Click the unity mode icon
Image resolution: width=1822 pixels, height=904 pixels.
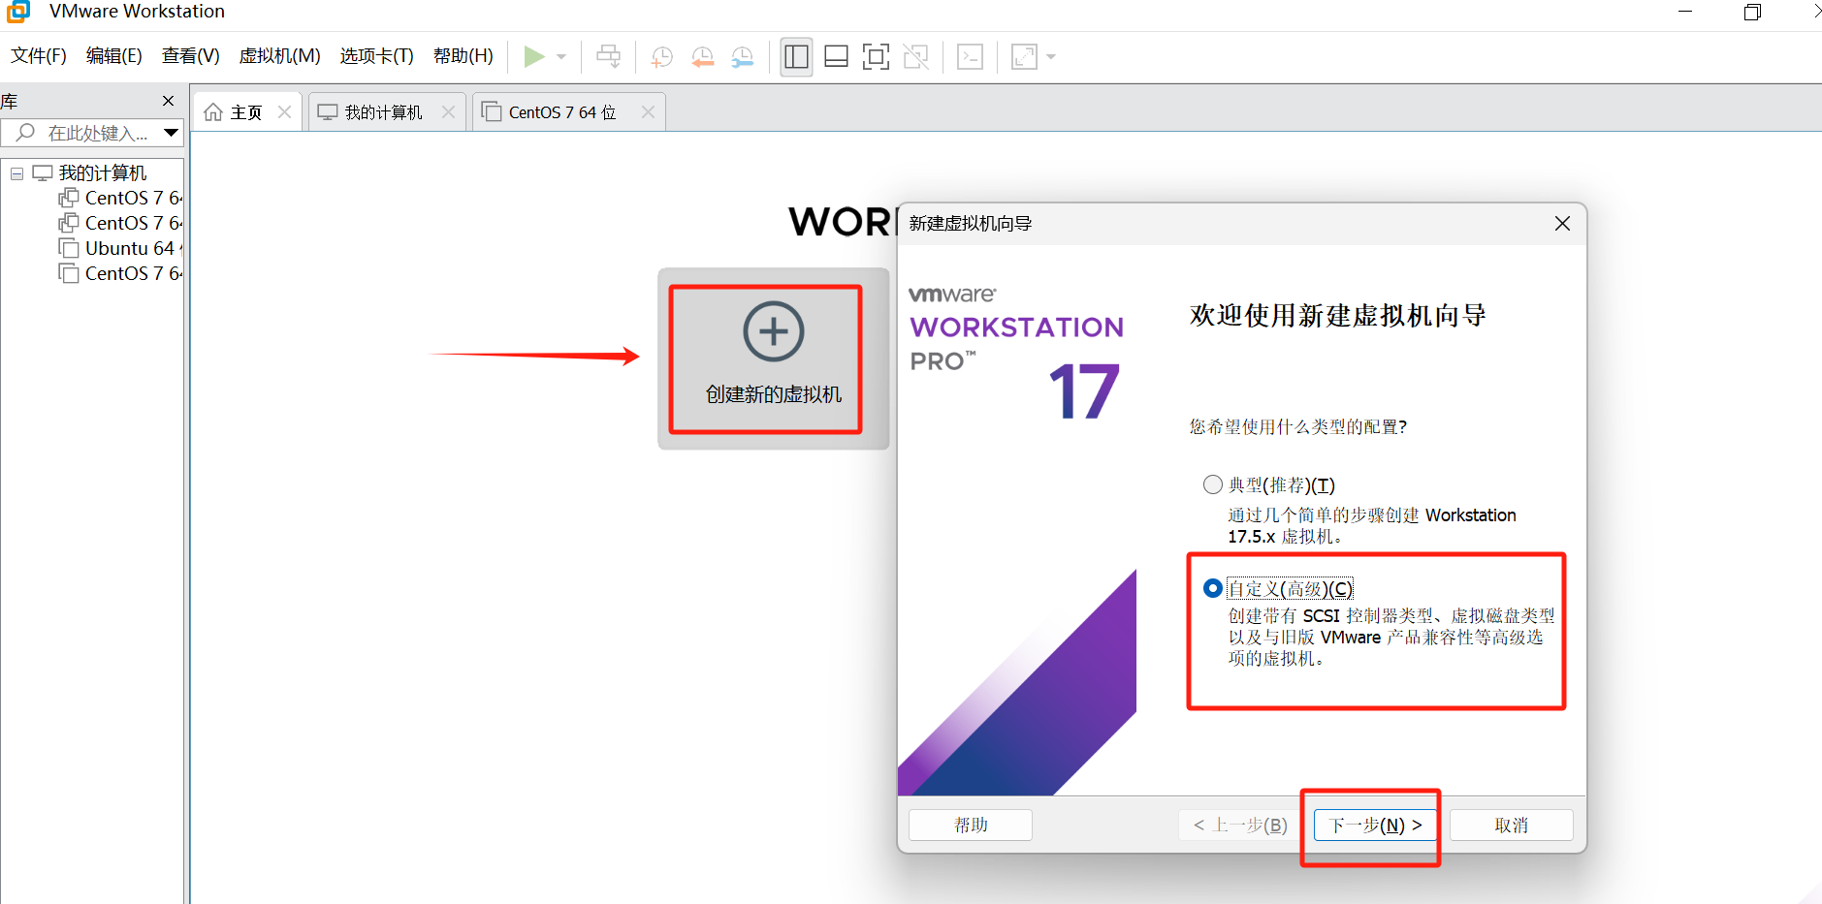pos(916,57)
